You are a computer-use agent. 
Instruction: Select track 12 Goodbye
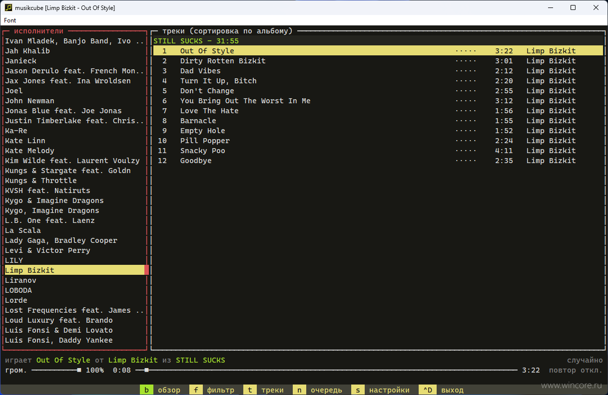(378, 161)
